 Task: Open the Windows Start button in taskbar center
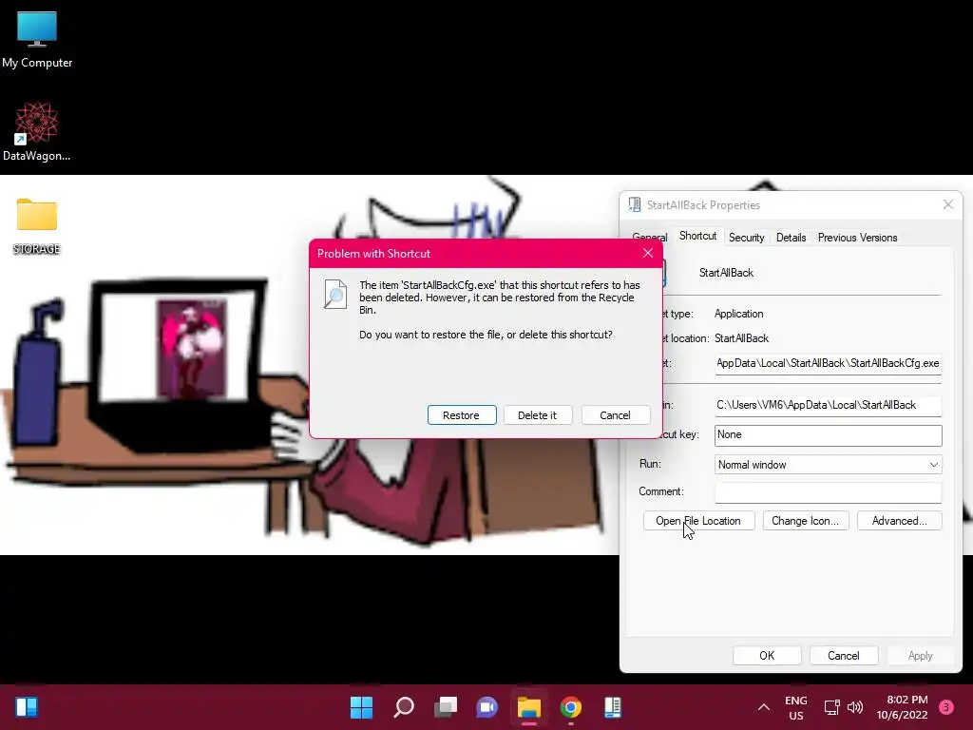[361, 707]
